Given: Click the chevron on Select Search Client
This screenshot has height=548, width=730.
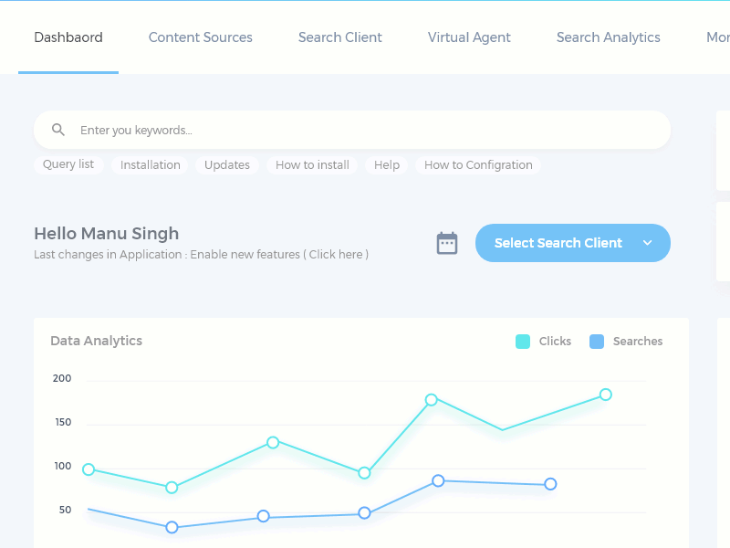Looking at the screenshot, I should [647, 243].
